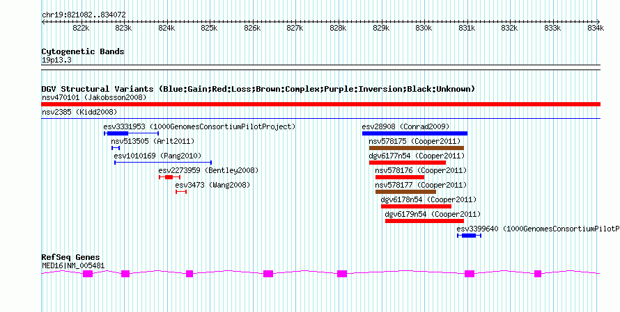Open the esv3473 (Wang2008) label
The image size is (620, 312).
point(212,185)
